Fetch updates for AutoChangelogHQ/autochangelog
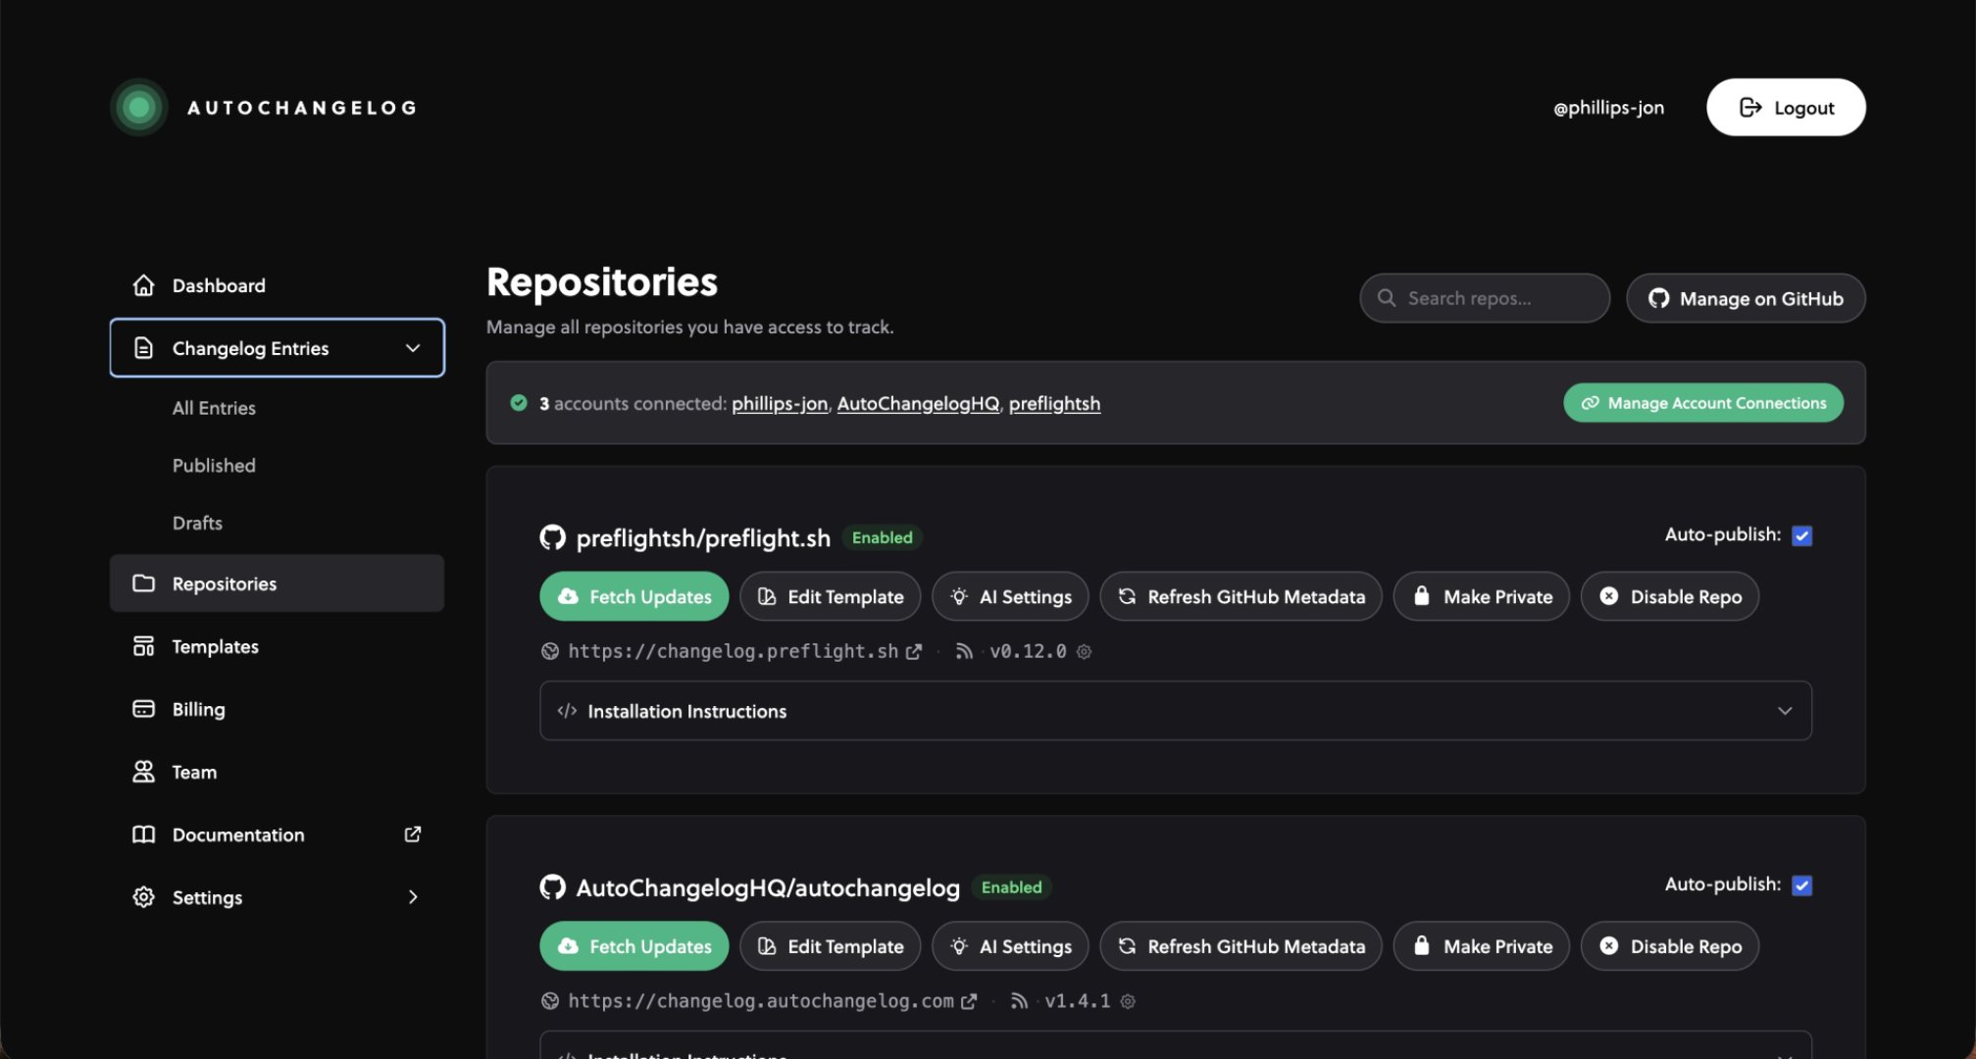 633,945
